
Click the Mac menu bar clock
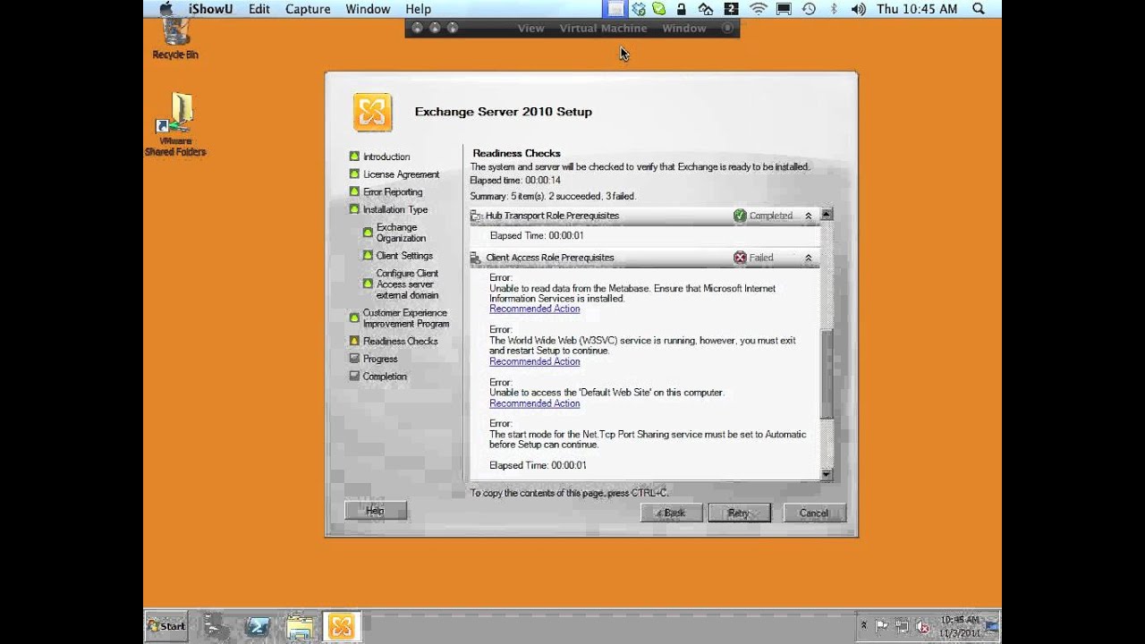point(917,9)
